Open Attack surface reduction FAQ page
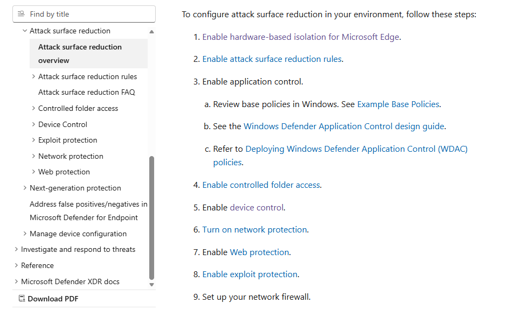Screen dimensions: 513x310 (x=87, y=92)
